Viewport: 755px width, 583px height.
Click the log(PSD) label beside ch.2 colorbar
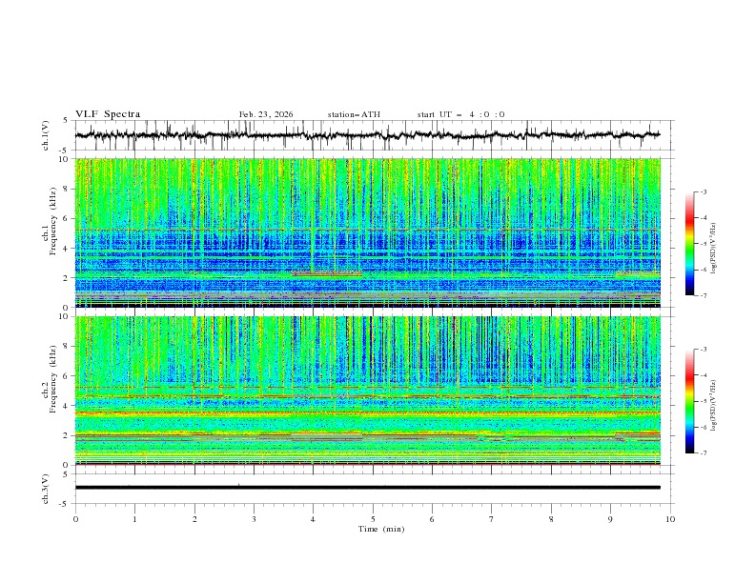click(713, 406)
